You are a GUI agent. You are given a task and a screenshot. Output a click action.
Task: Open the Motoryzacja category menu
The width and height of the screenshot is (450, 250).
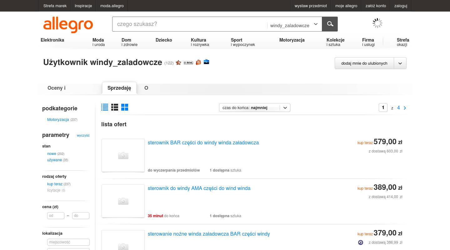[292, 40]
